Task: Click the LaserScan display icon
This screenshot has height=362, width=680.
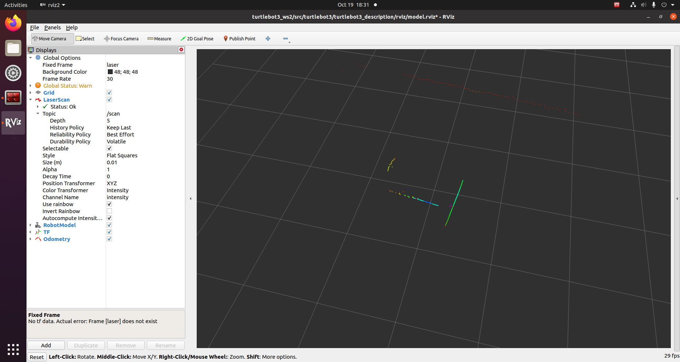Action: (38, 99)
